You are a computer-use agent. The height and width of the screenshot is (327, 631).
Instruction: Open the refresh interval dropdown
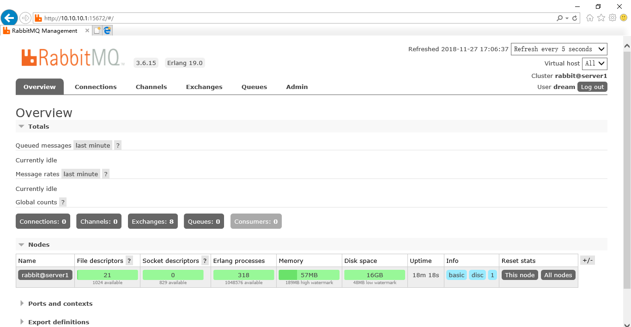559,49
